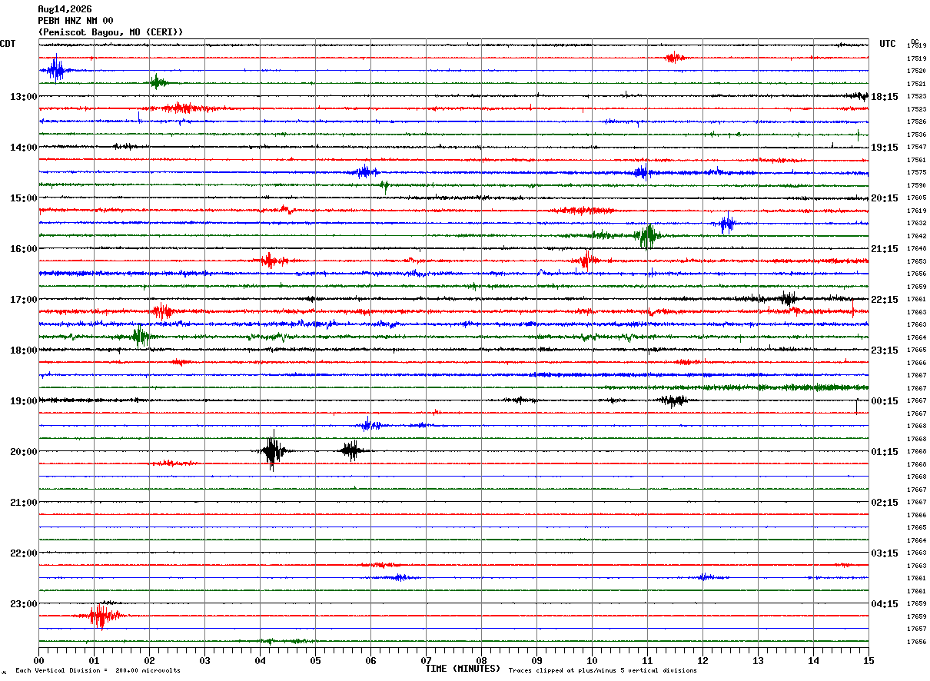Screen dimensions: 930x681
Task: Click the large green burst above 16:00 trace
Action: 648,235
